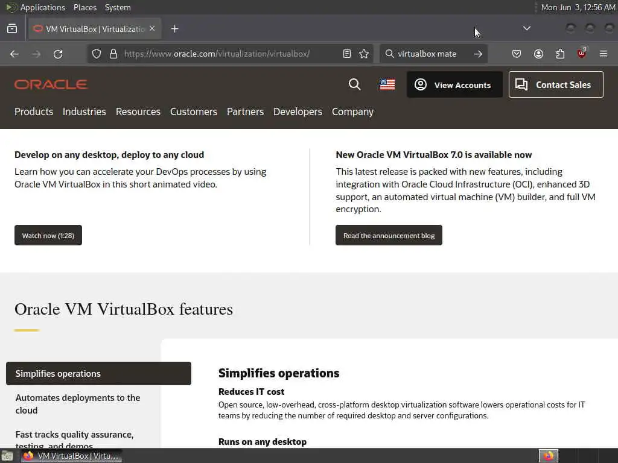Click Read the announcement blog button
This screenshot has width=618, height=463.
389,236
